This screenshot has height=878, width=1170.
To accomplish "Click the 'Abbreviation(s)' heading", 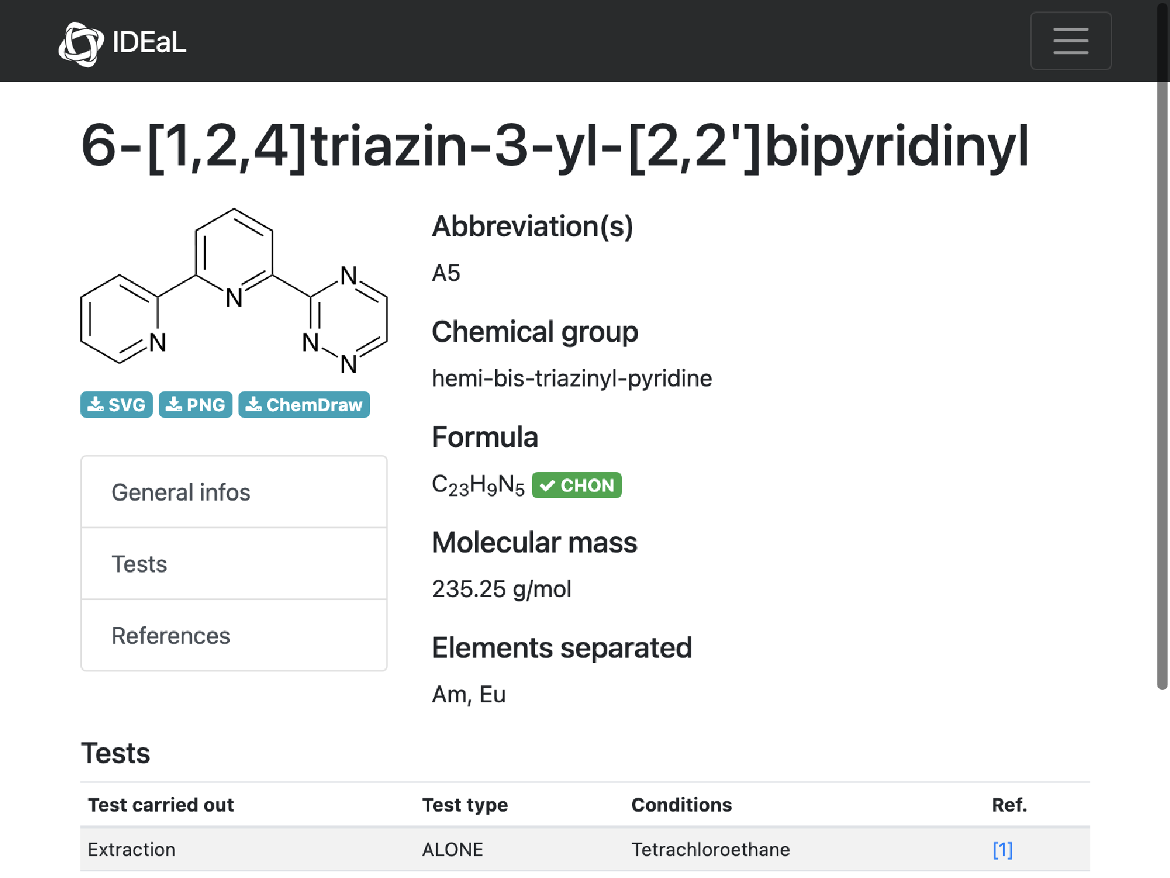I will (532, 226).
